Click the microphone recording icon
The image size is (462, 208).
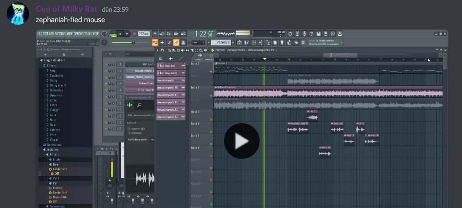click(x=304, y=34)
